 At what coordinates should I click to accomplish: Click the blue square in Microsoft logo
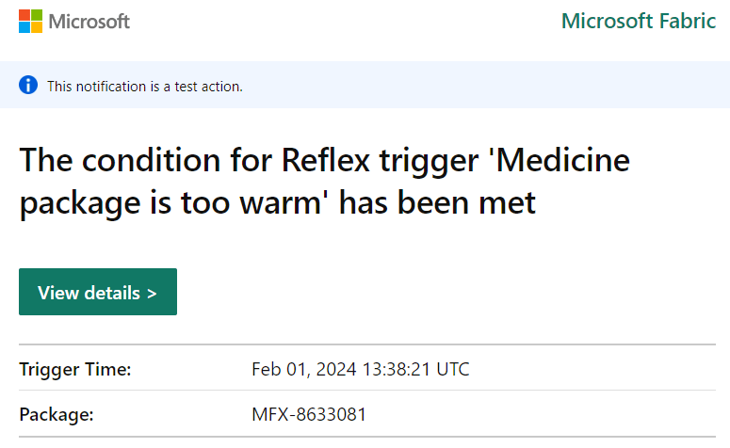coord(24,27)
